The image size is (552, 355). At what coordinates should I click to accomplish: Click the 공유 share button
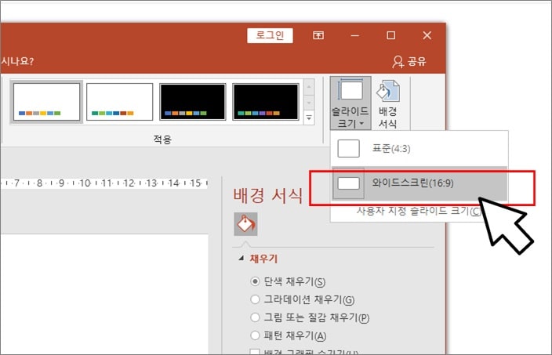click(409, 61)
